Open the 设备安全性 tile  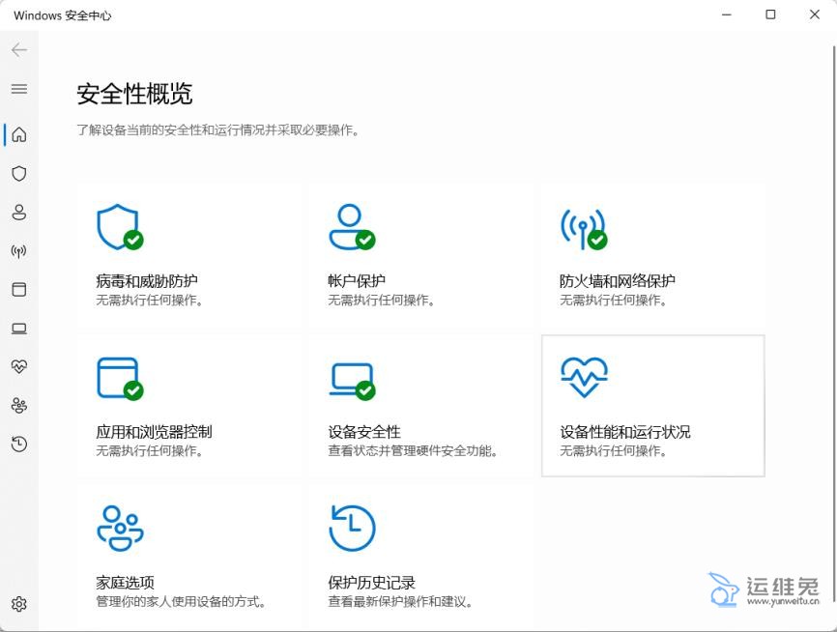[420, 406]
